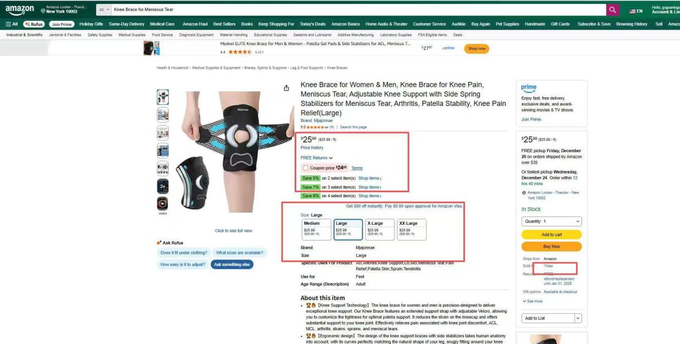Image resolution: width=680 pixels, height=344 pixels.
Task: Open search category All dropdown
Action: [x=104, y=10]
